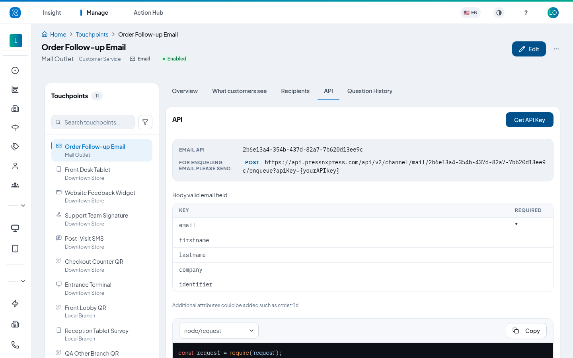Switch to the Insight menu
Image resolution: width=573 pixels, height=358 pixels.
(52, 13)
